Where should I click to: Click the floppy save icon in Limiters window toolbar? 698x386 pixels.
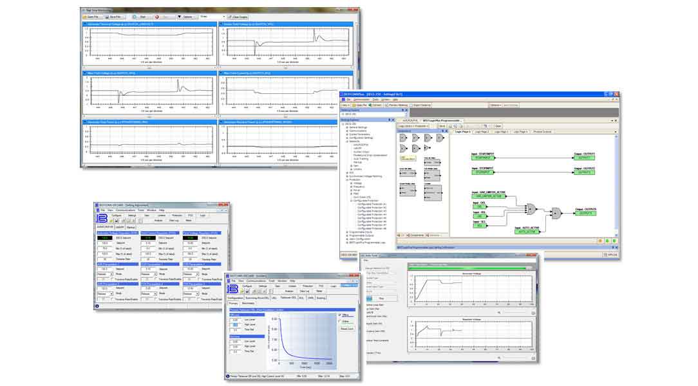[247, 291]
